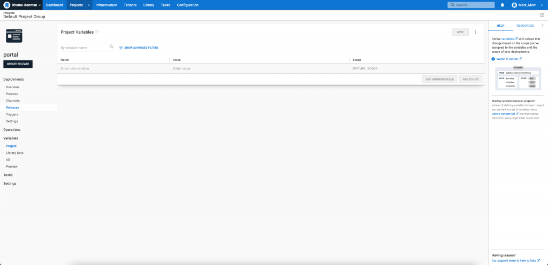Select deployment Settings under Triggers

coord(12,121)
